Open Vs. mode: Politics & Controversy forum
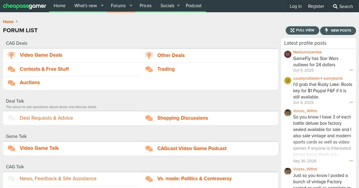This screenshot has width=359, height=188. (194, 179)
